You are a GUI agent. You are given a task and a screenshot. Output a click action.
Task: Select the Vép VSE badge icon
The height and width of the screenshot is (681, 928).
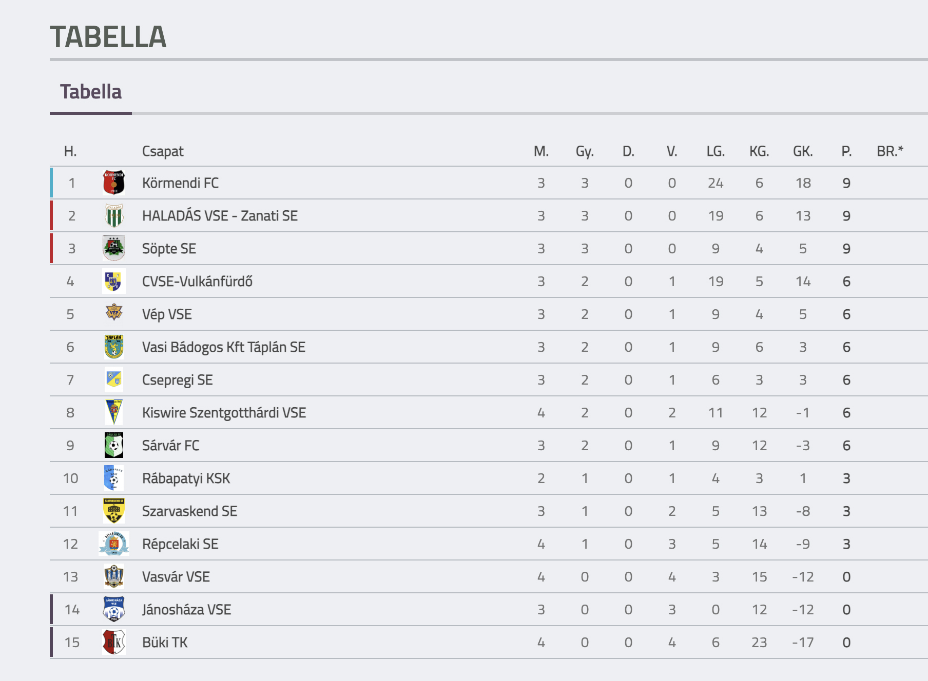point(114,312)
